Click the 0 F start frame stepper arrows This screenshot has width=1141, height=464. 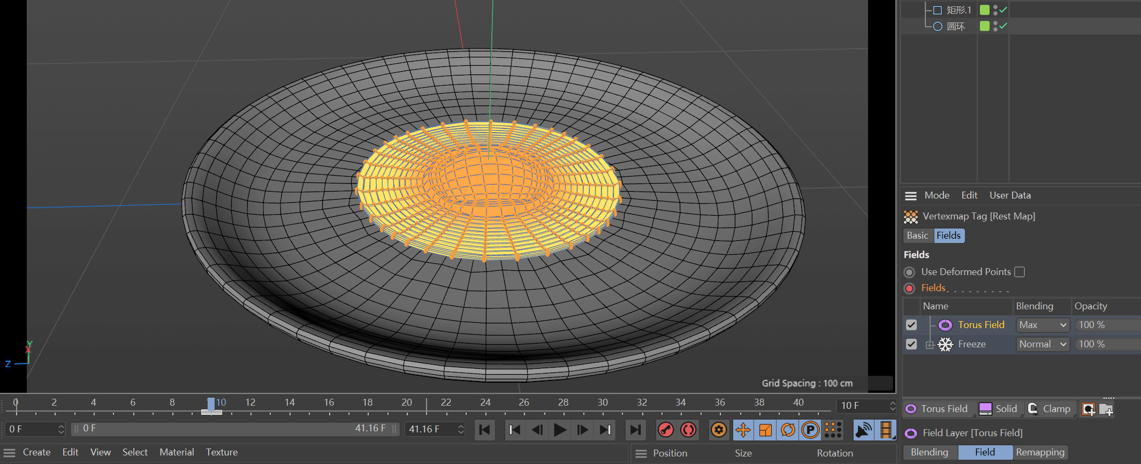point(61,429)
